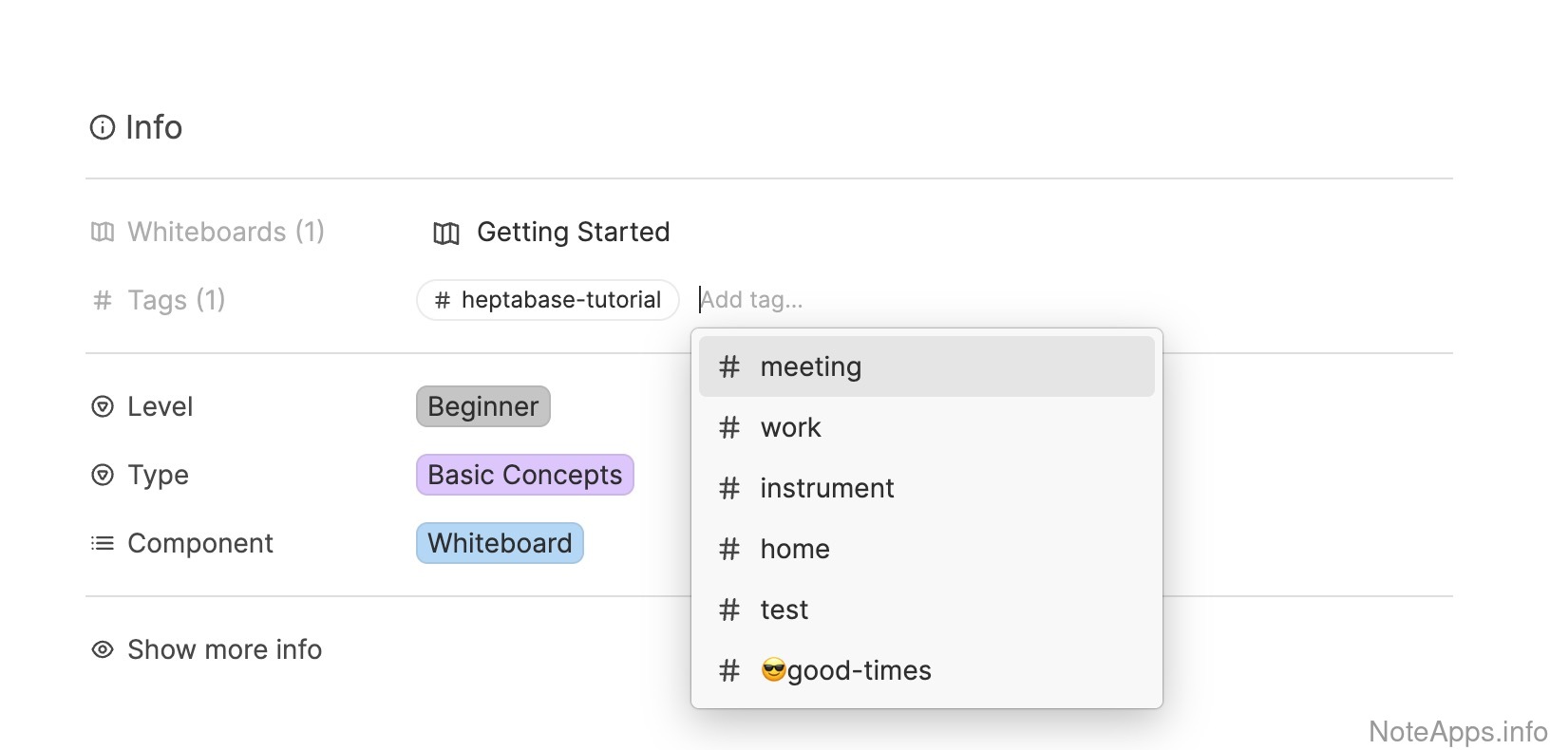Click the hash icon beside Tags
Screen dimensions: 1550x750
103,301
